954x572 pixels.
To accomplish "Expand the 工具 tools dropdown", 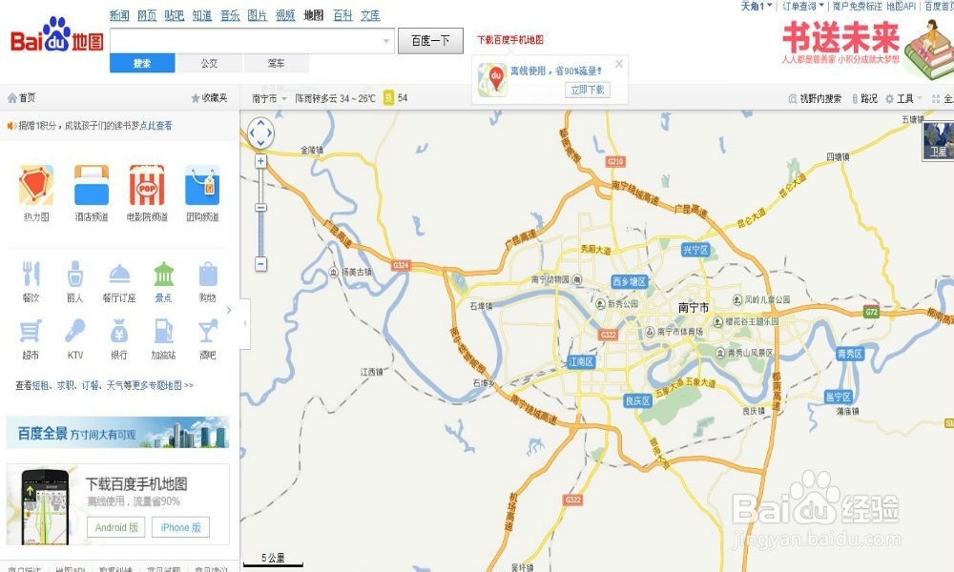I will (904, 98).
